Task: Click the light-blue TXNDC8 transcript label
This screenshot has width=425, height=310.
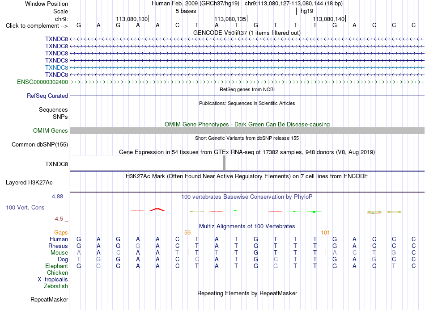Action: pos(56,67)
